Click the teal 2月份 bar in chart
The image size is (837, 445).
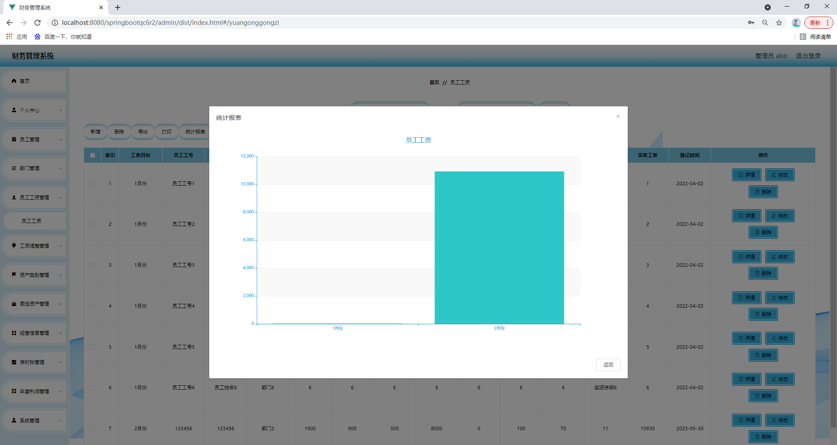[499, 248]
